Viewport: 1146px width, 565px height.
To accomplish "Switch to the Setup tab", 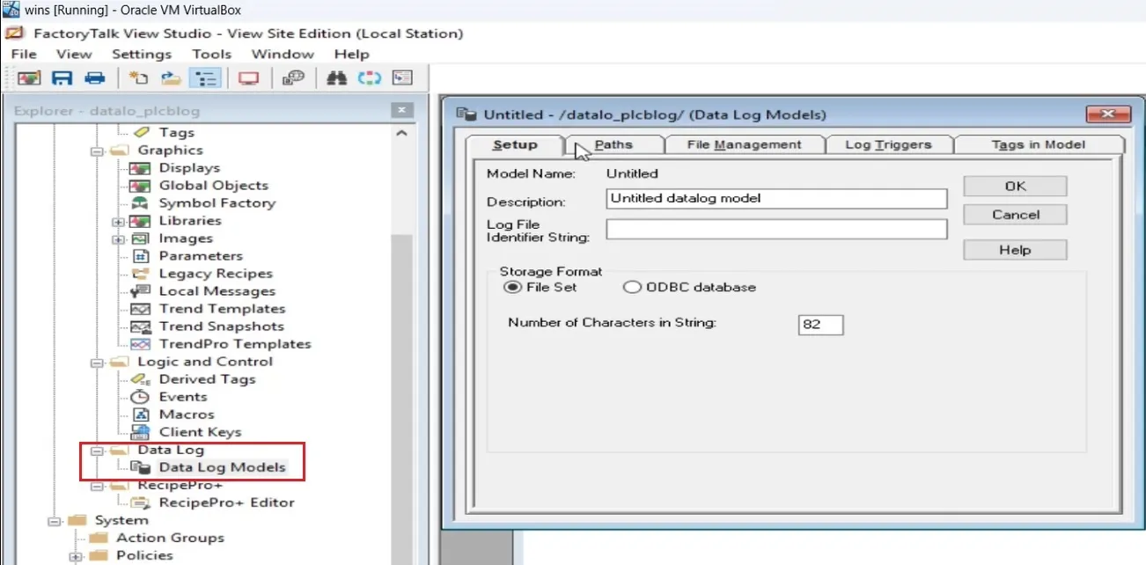I will point(515,144).
